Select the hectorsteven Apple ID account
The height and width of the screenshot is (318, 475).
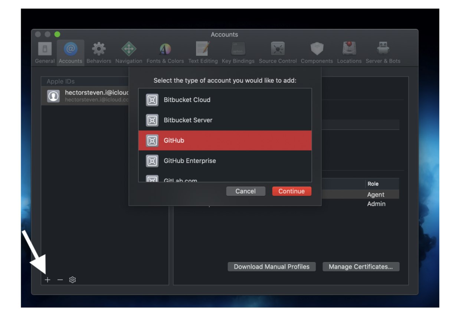(x=85, y=96)
